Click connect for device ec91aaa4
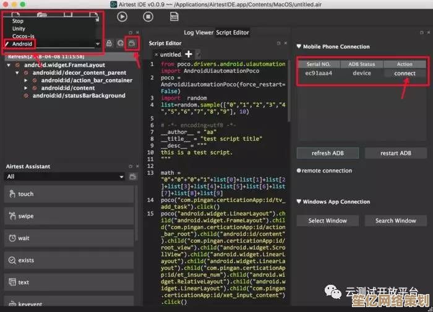The height and width of the screenshot is (312, 433). click(x=405, y=73)
